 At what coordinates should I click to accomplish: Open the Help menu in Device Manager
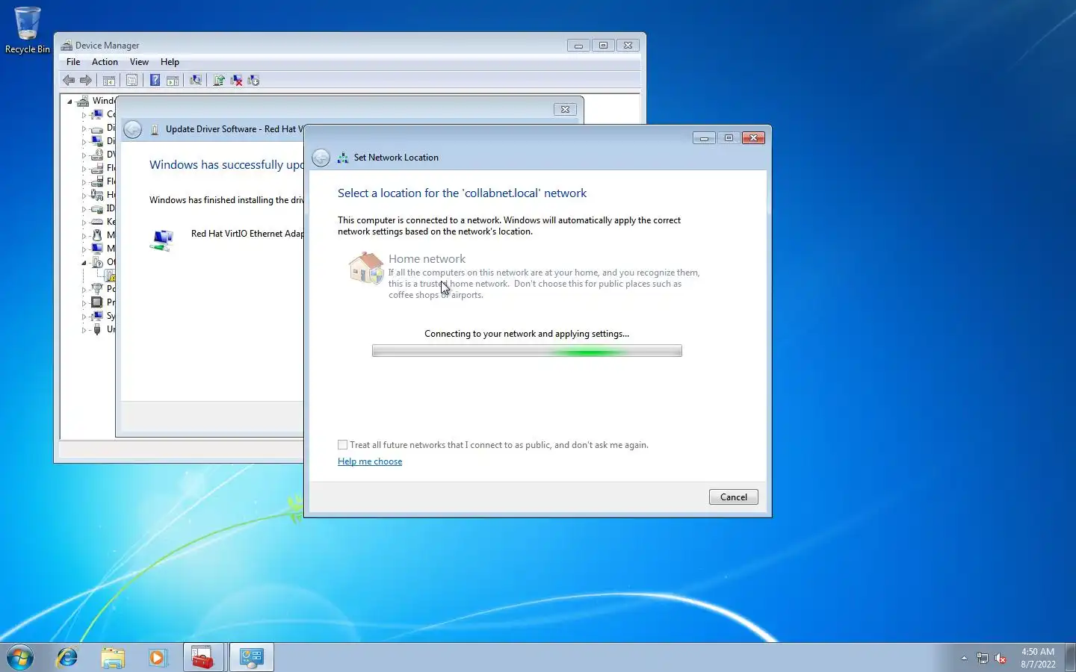tap(170, 62)
